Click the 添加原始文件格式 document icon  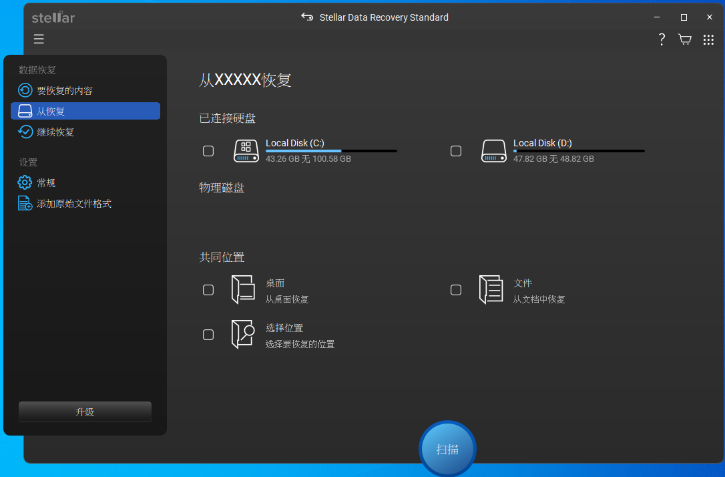25,204
